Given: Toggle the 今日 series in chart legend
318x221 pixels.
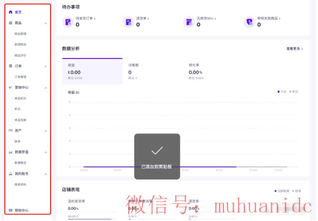Looking at the screenshot, I should coord(282,92).
